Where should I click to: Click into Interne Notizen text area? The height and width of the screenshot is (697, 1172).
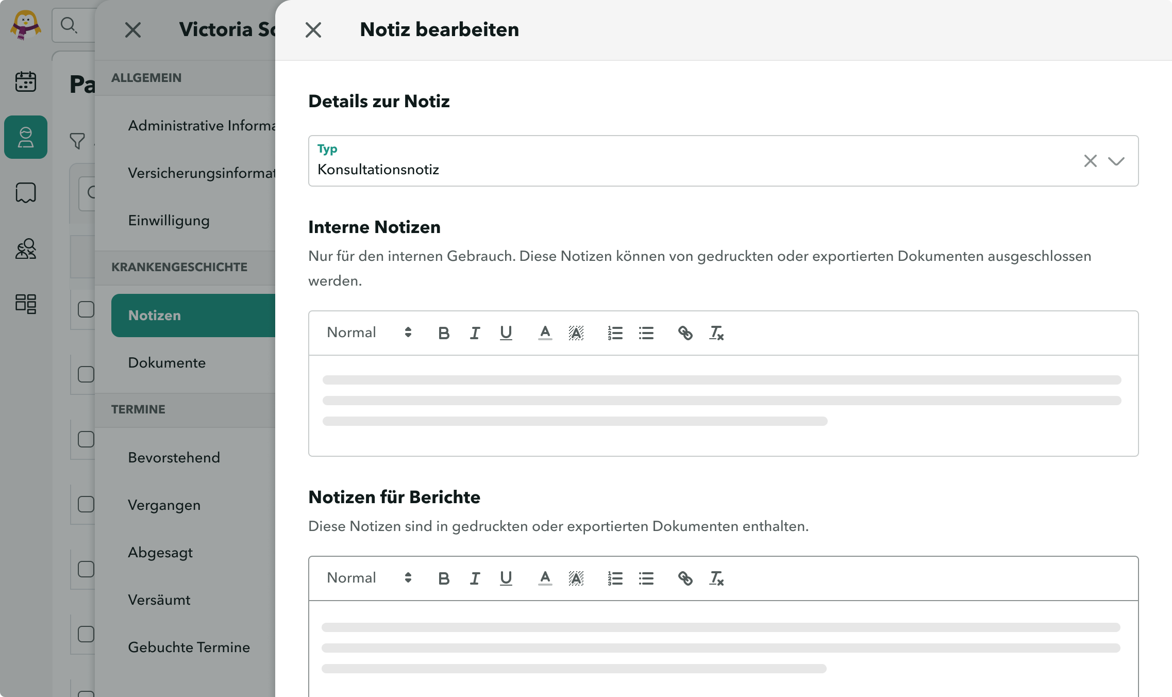click(x=723, y=406)
